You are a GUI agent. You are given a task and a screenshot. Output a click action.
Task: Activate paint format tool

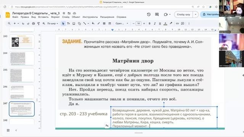[x=39, y=24]
